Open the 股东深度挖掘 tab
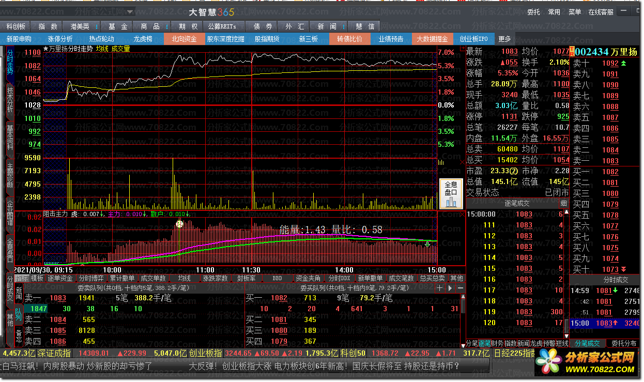Image resolution: width=644 pixels, height=382 pixels. click(x=225, y=39)
